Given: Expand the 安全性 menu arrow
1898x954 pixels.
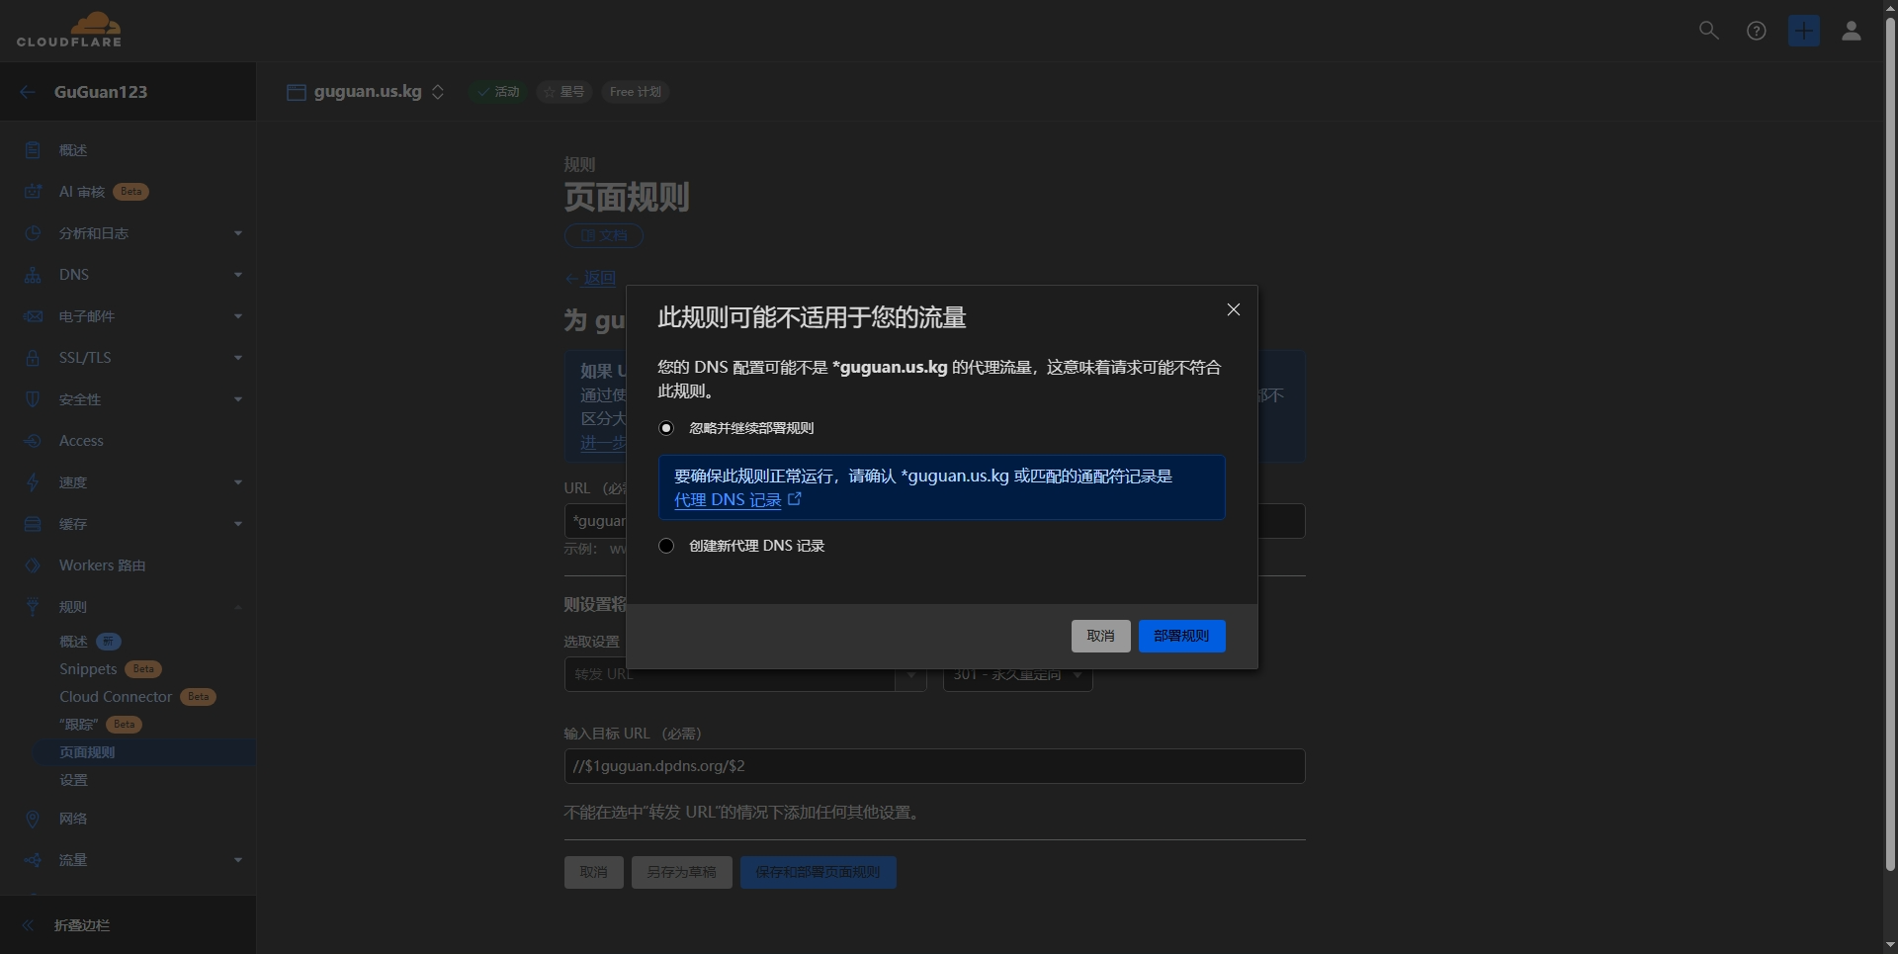Looking at the screenshot, I should (x=238, y=399).
